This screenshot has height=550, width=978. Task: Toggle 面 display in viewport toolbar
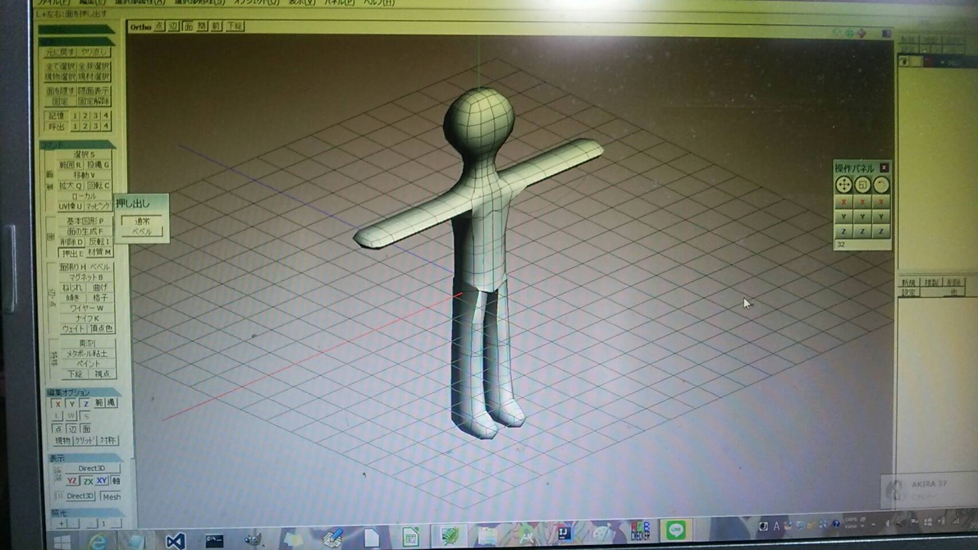click(x=187, y=26)
